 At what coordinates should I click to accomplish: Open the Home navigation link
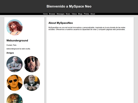45,14
